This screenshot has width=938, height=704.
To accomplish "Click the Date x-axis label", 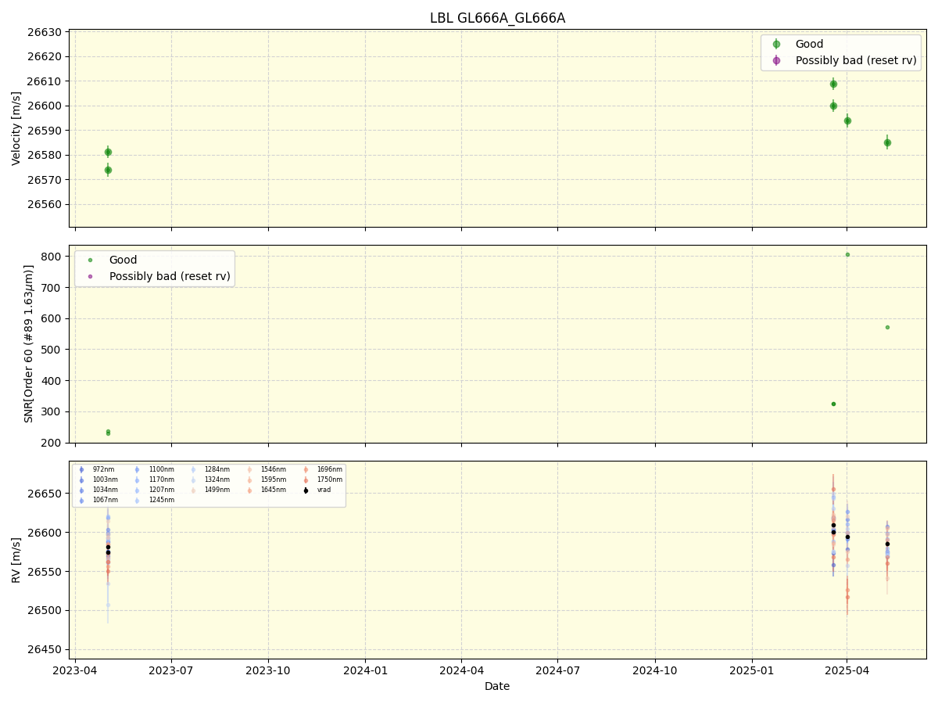I will pyautogui.click(x=497, y=686).
